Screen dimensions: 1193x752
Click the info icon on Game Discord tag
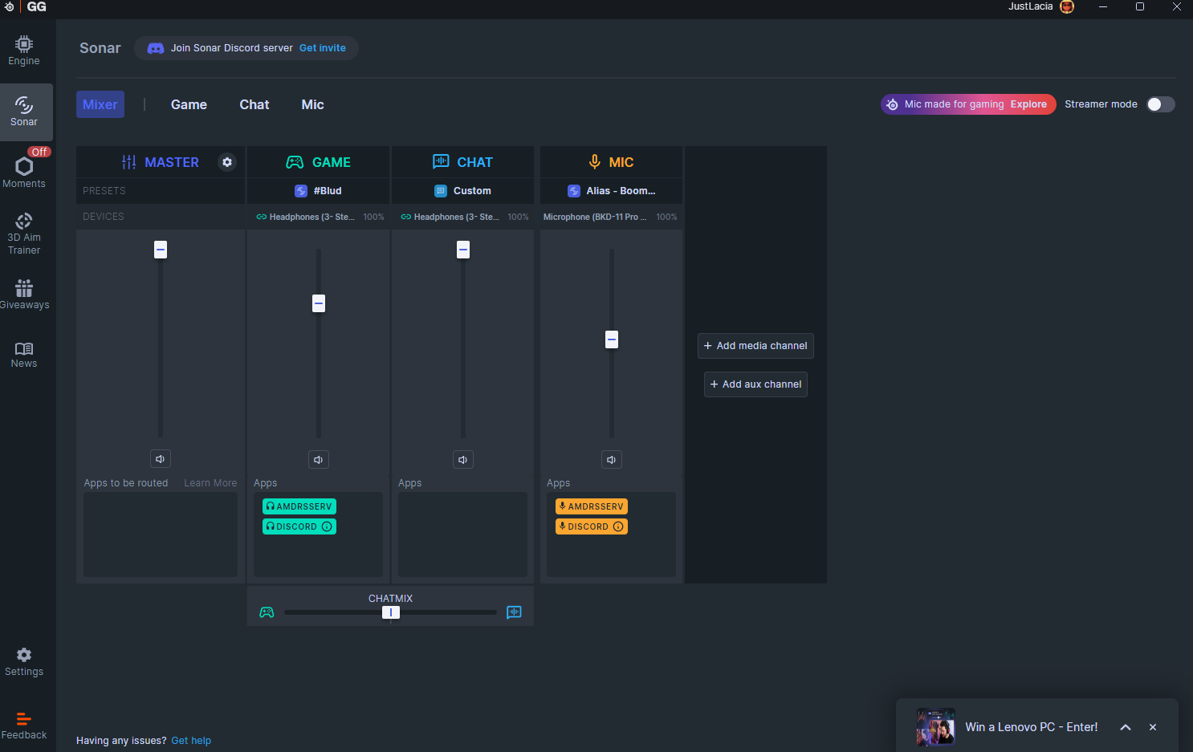tap(327, 526)
